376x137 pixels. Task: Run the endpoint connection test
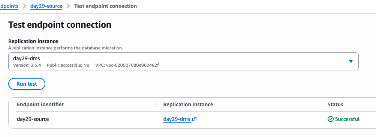[27, 84]
